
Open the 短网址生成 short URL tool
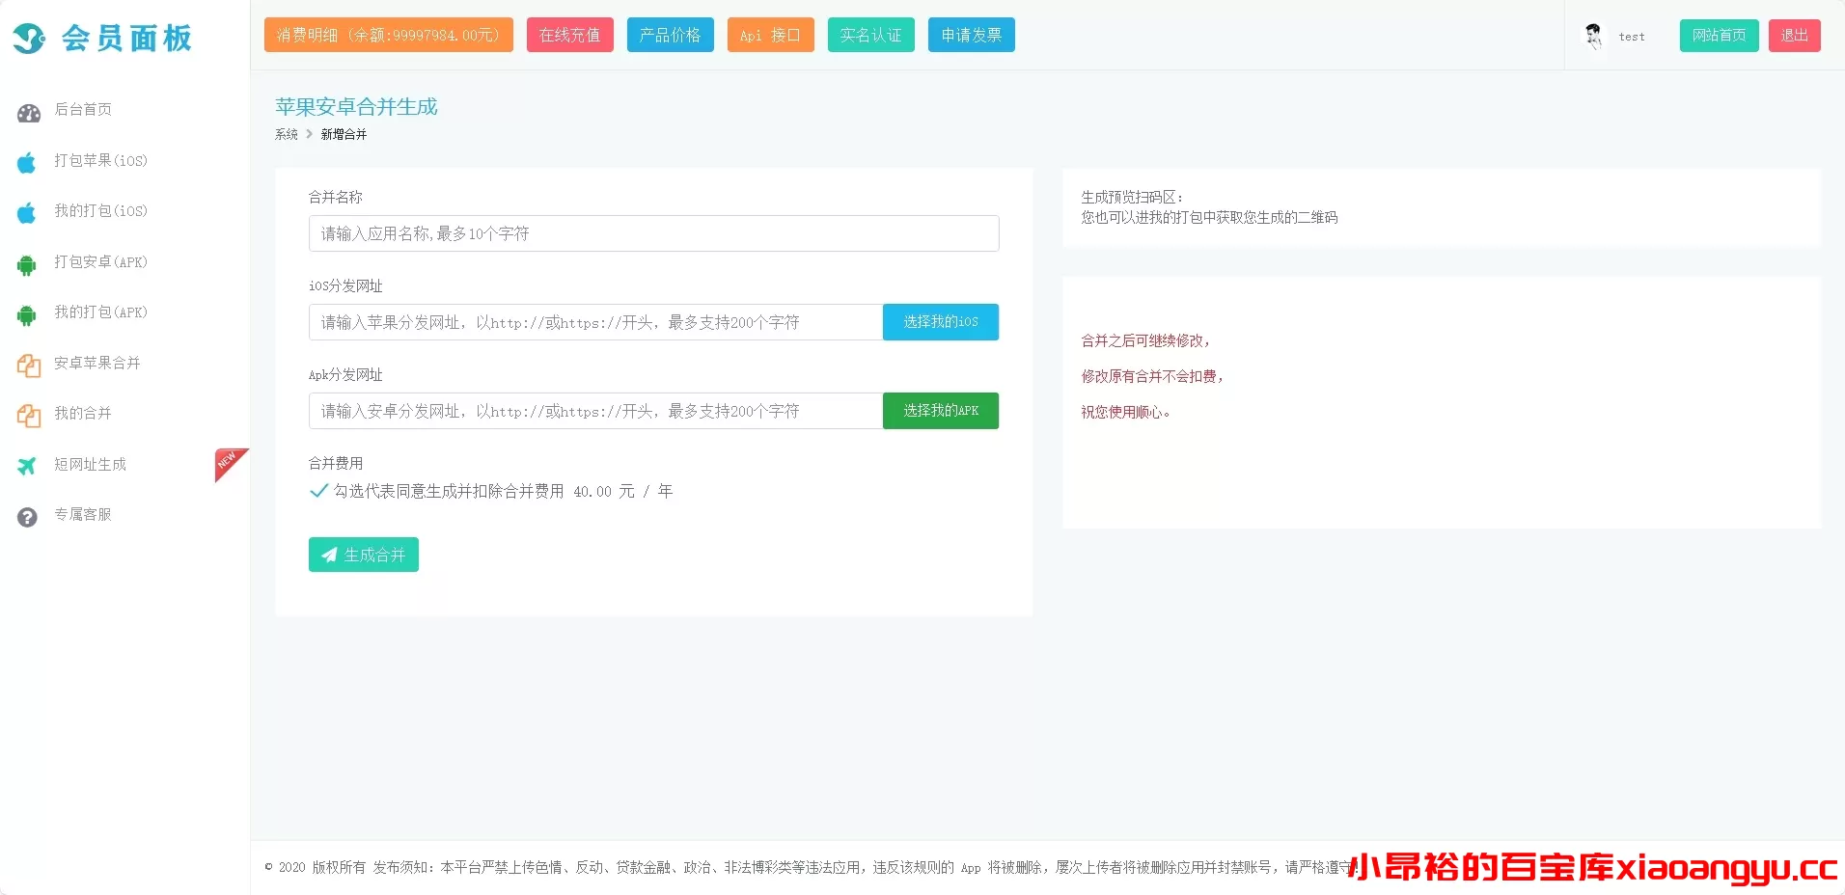90,465
